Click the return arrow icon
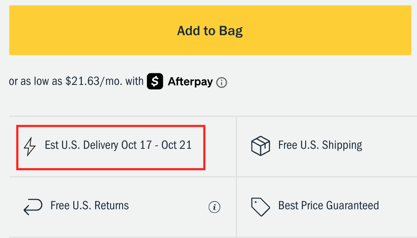This screenshot has width=417, height=238. pos(33,207)
